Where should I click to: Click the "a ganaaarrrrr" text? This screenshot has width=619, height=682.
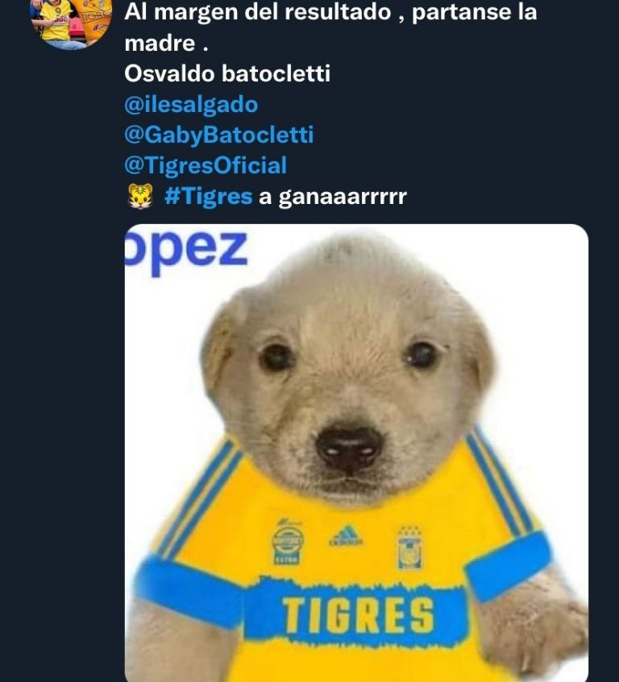332,196
